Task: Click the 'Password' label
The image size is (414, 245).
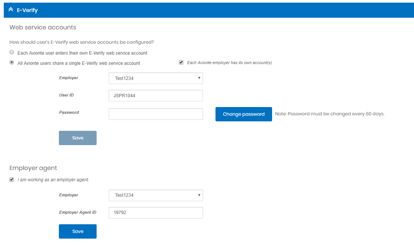Action: (x=69, y=112)
